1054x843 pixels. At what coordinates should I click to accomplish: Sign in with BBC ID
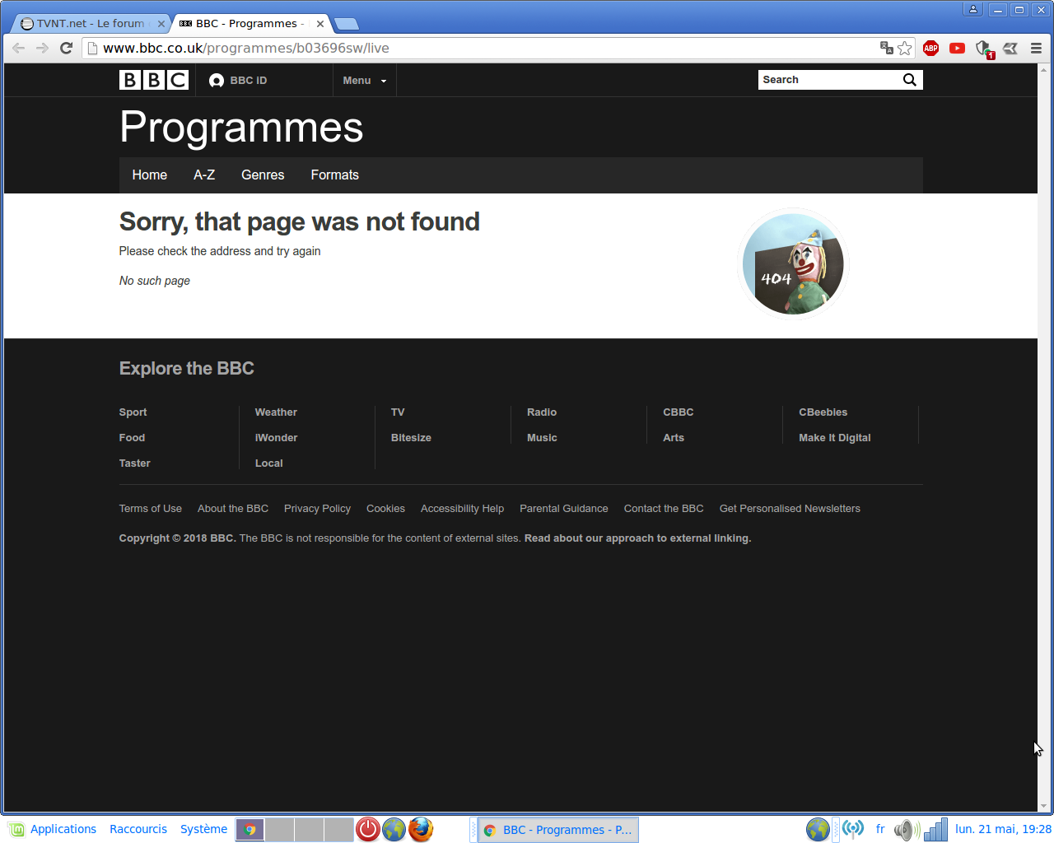pyautogui.click(x=238, y=80)
